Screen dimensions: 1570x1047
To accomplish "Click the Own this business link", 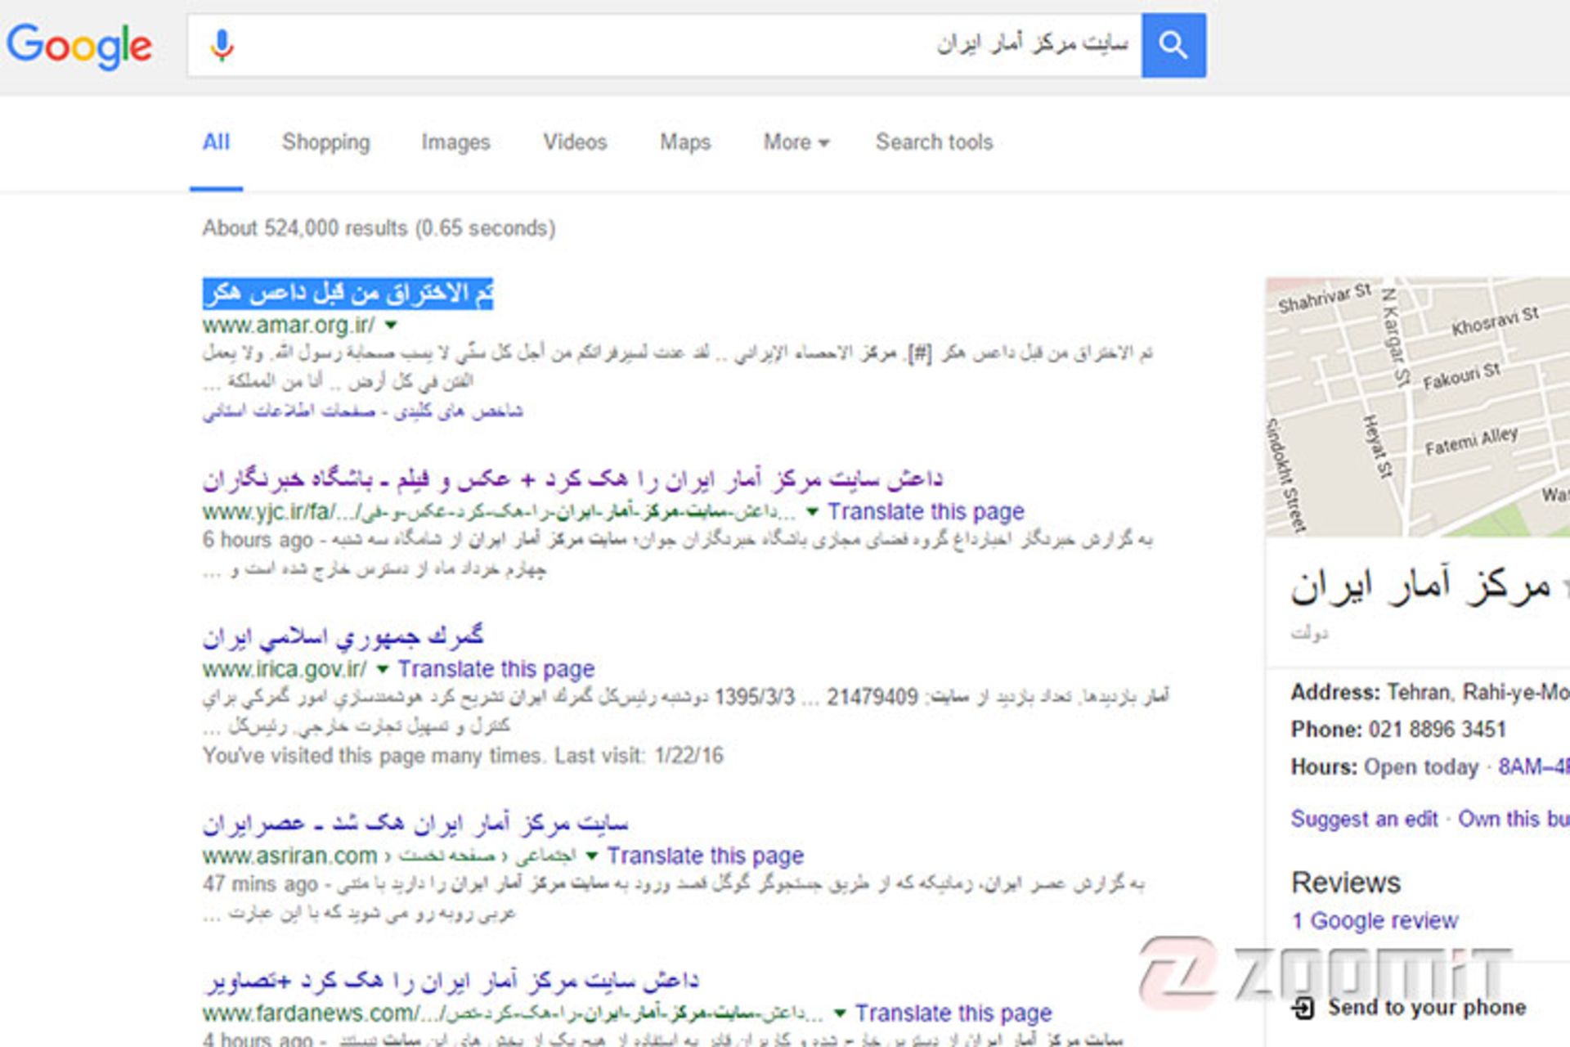I will click(x=1514, y=819).
